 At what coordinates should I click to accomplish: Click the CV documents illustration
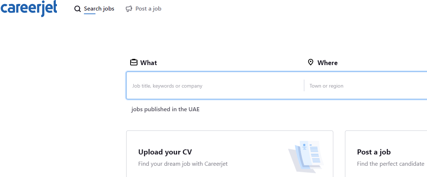pyautogui.click(x=306, y=157)
